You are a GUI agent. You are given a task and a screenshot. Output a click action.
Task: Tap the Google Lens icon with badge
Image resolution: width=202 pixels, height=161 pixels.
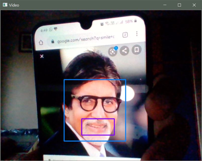coord(113,51)
